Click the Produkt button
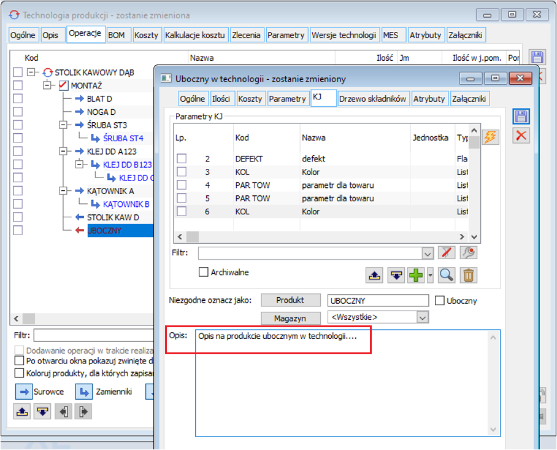Viewport: 557px width, 450px height. [x=291, y=300]
